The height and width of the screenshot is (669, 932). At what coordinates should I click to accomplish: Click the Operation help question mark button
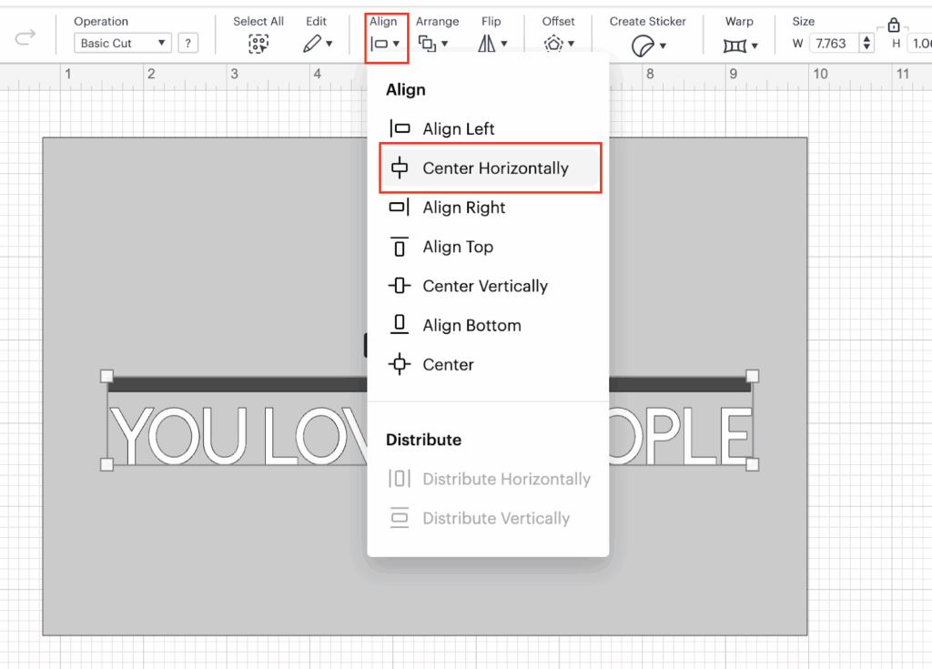(188, 43)
